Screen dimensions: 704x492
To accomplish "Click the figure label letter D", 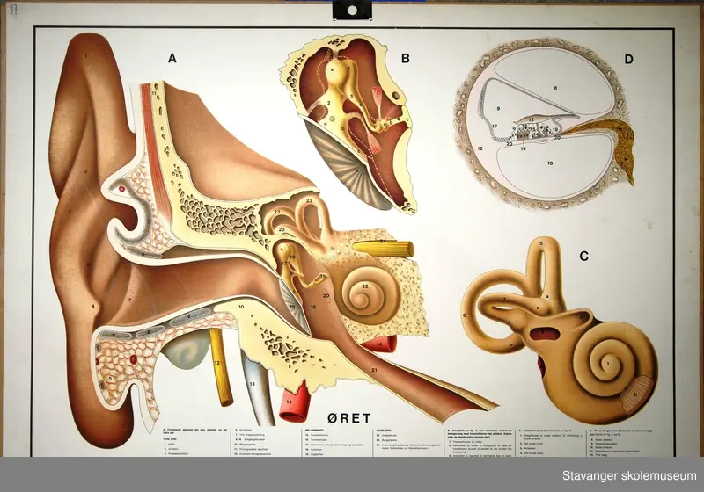I will coord(628,60).
